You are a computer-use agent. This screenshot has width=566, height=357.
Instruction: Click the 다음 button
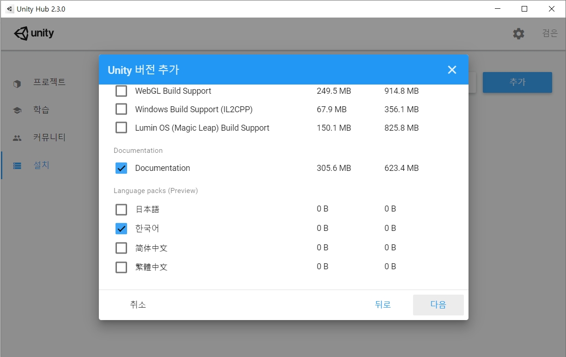(438, 305)
